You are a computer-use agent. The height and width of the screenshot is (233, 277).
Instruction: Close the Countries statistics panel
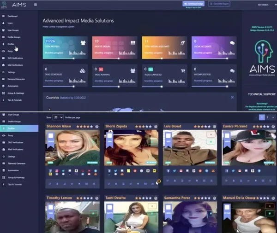click(x=232, y=98)
